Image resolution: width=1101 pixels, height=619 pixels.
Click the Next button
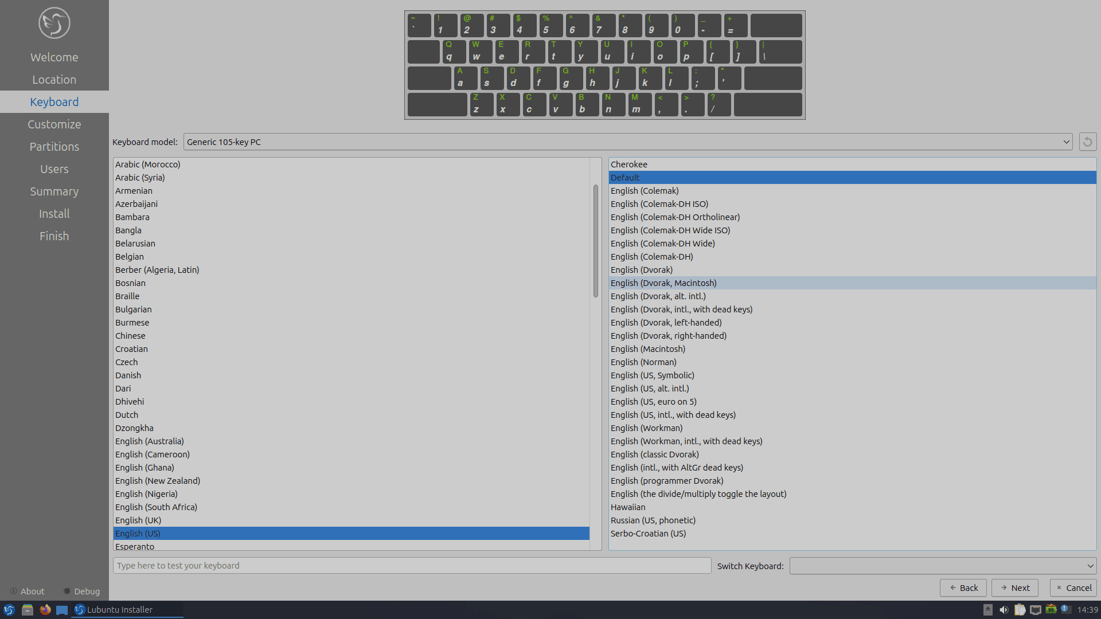[1014, 588]
